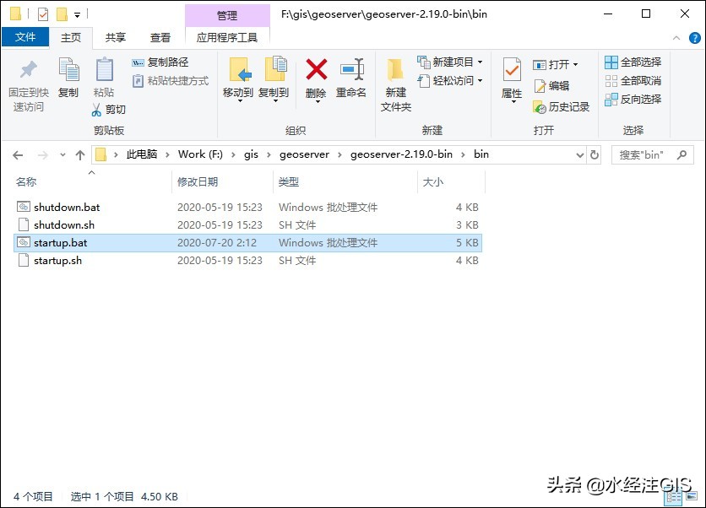
Task: Click the geoserver breadcrumb
Action: click(x=304, y=154)
